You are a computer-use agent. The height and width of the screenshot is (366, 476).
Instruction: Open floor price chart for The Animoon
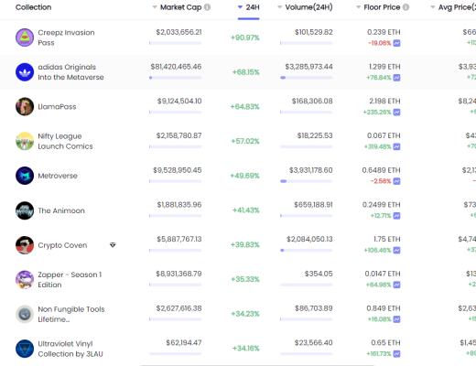(x=396, y=216)
